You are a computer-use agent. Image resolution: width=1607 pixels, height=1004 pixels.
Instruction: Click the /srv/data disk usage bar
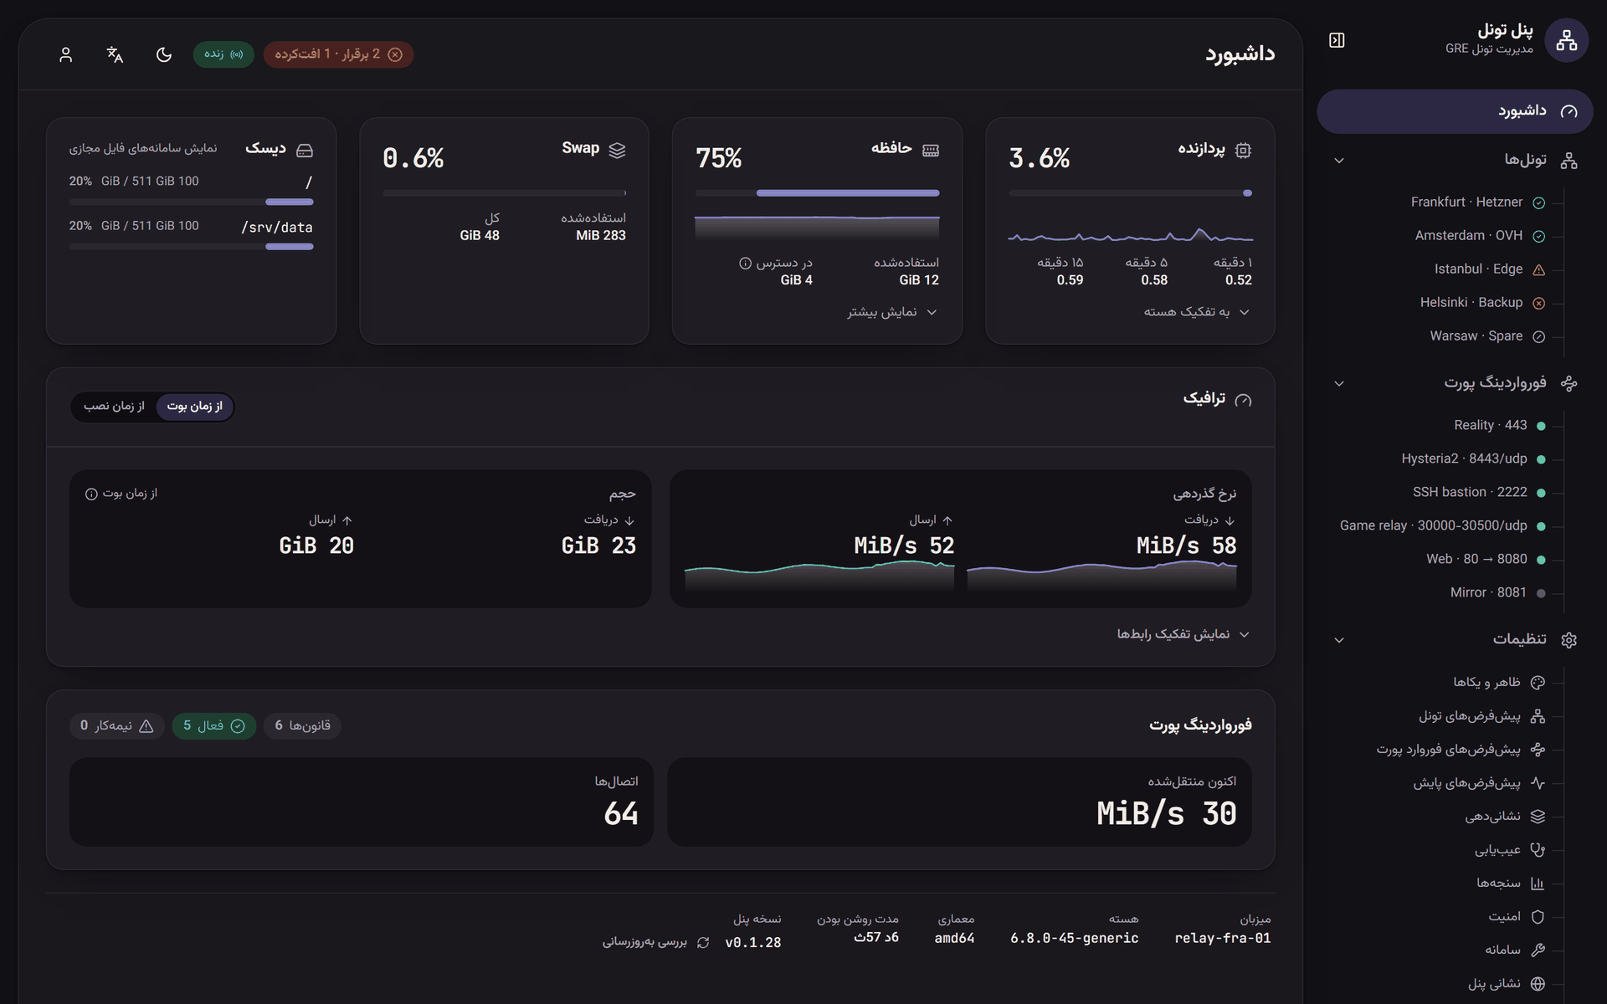pyautogui.click(x=191, y=247)
